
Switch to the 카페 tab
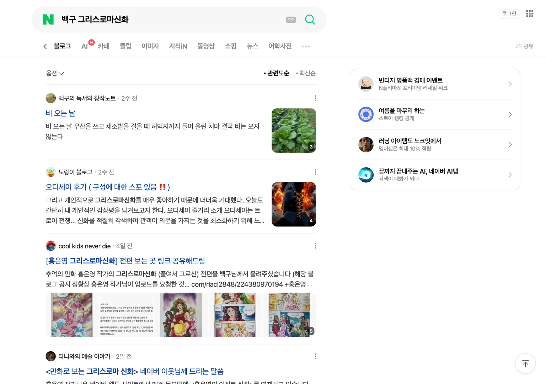103,46
